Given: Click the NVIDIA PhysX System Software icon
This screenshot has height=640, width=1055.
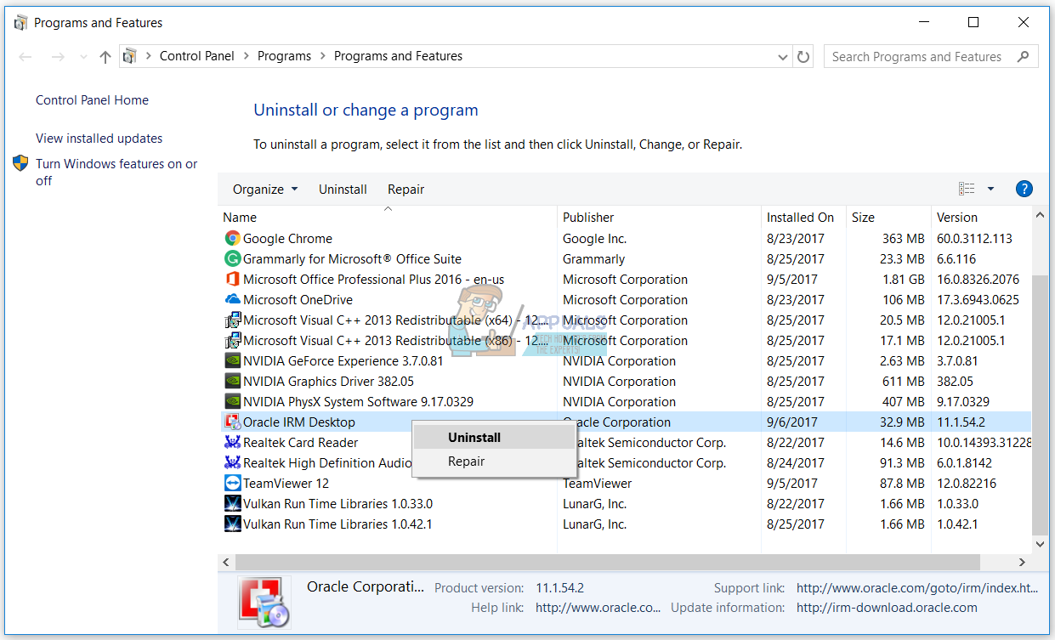Looking at the screenshot, I should click(x=232, y=402).
